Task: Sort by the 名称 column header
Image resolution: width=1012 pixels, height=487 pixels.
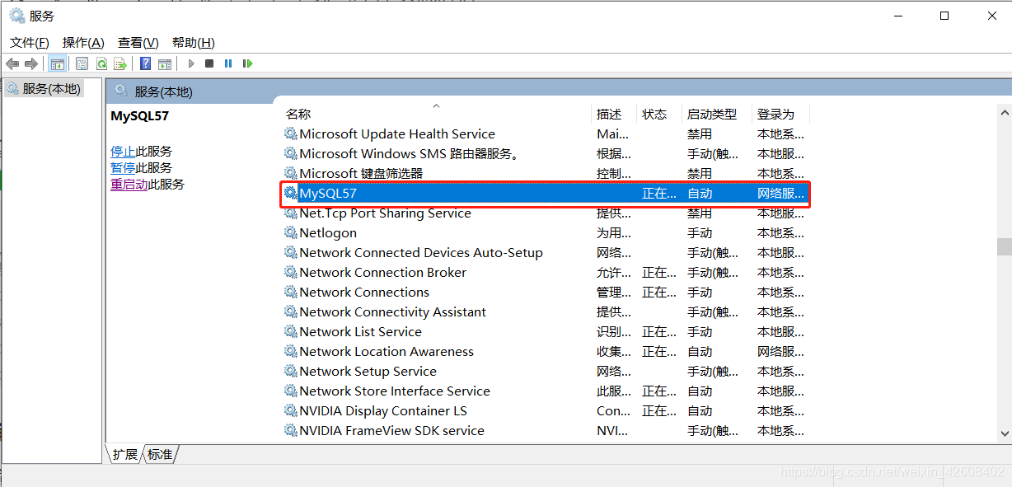Action: click(437, 114)
